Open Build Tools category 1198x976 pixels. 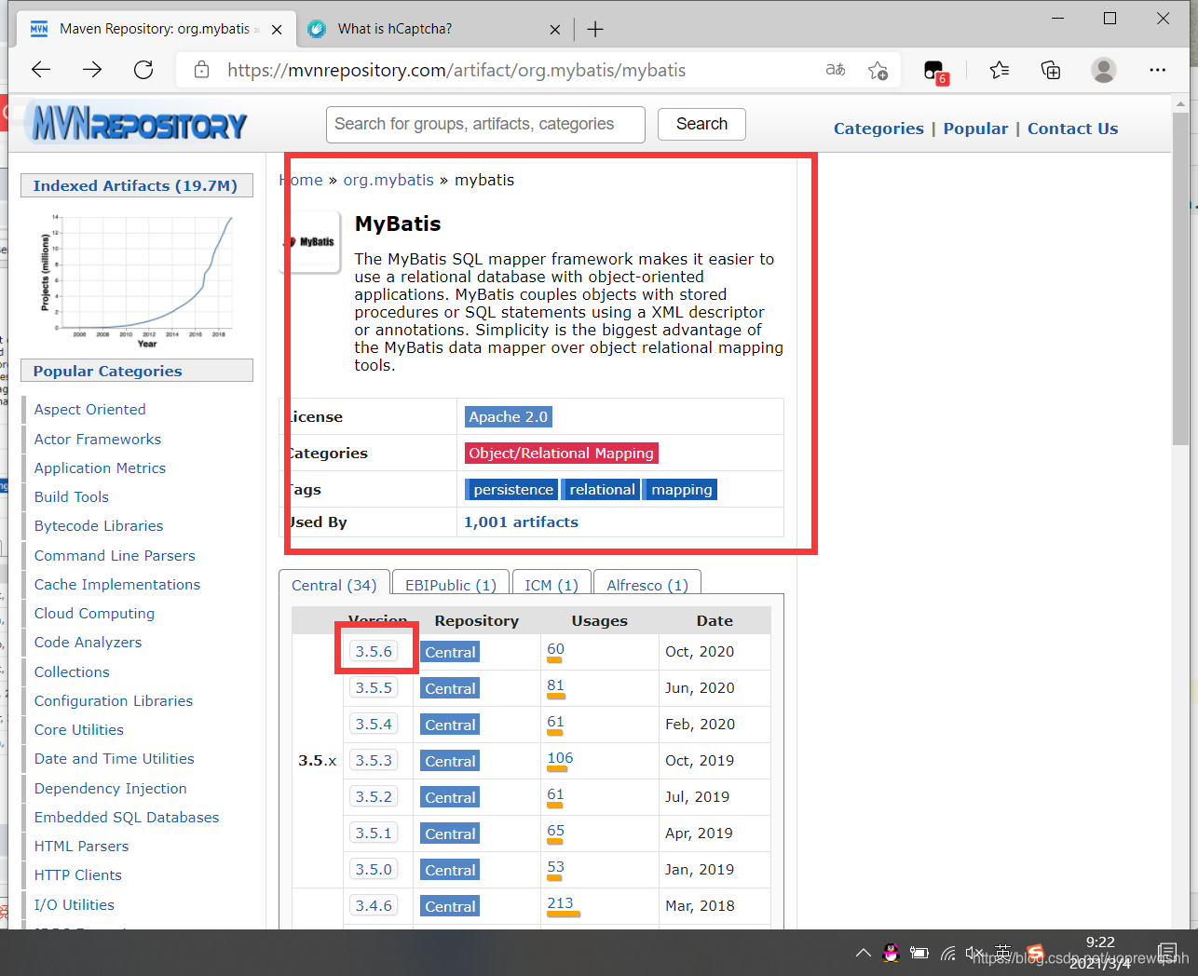72,497
